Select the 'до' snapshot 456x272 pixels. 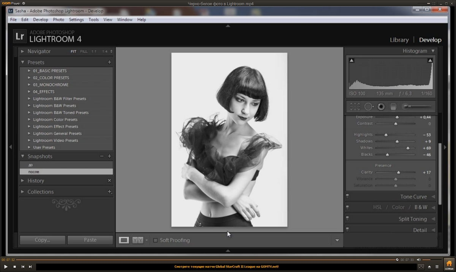[x=66, y=165]
